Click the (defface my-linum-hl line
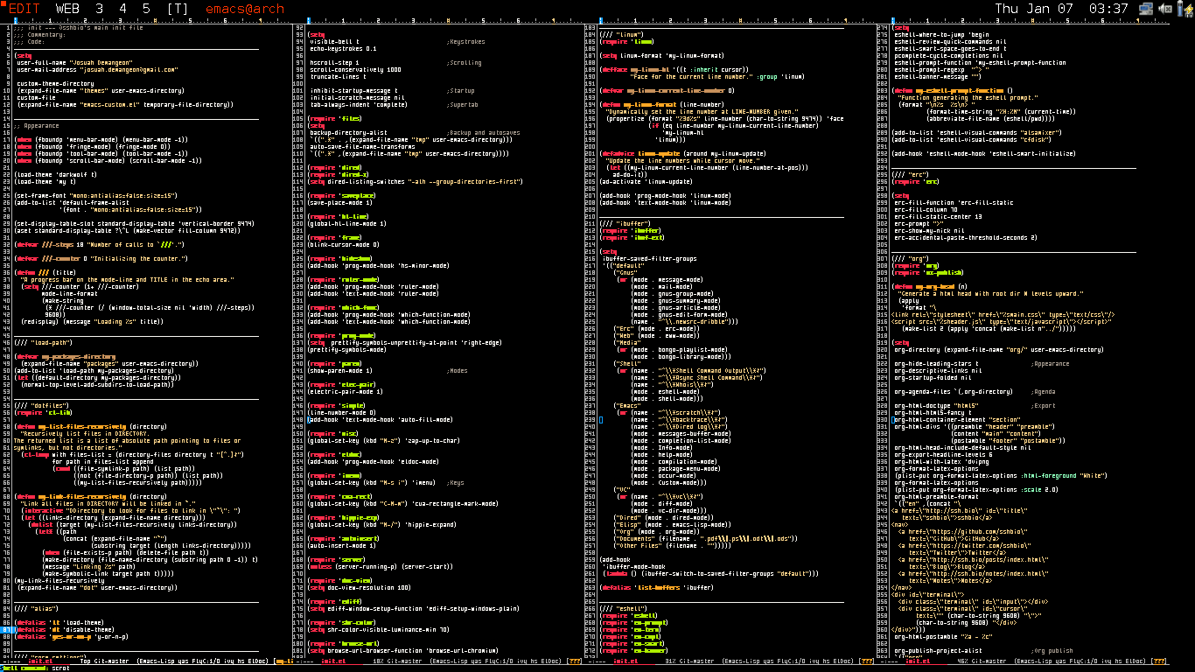This screenshot has height=672, width=1195. point(674,69)
